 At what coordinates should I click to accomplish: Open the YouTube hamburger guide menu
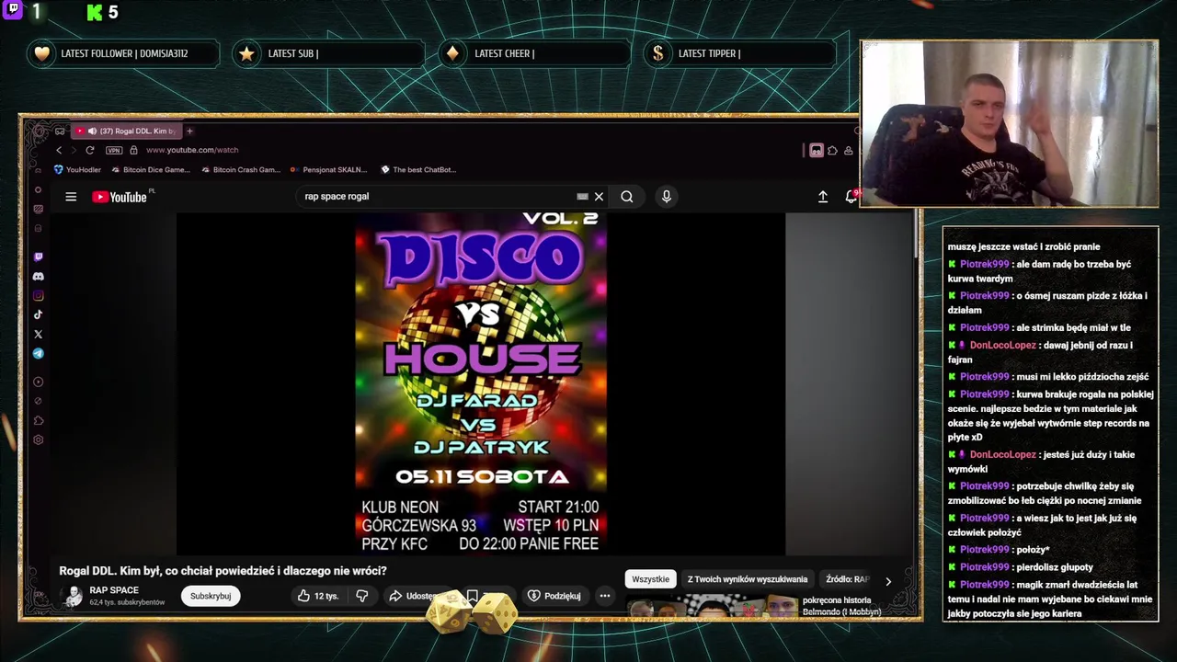point(71,197)
